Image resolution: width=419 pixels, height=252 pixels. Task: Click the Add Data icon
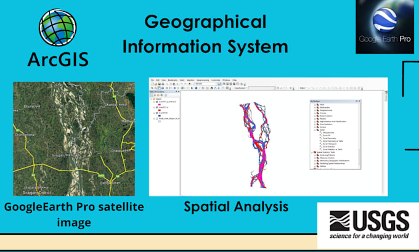(189, 84)
